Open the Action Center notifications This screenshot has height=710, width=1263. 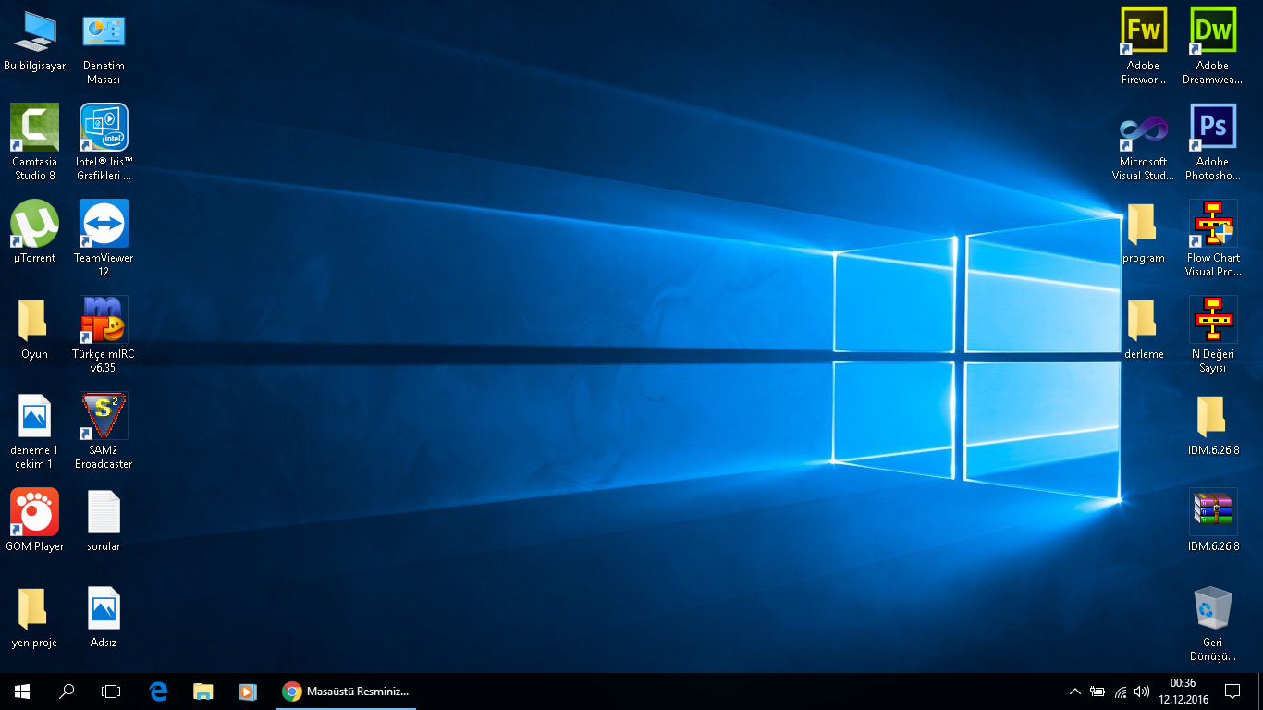pyautogui.click(x=1232, y=692)
